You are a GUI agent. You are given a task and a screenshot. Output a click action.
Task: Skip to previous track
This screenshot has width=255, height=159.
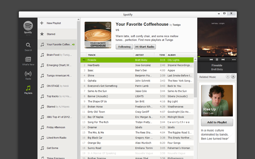click(211, 59)
